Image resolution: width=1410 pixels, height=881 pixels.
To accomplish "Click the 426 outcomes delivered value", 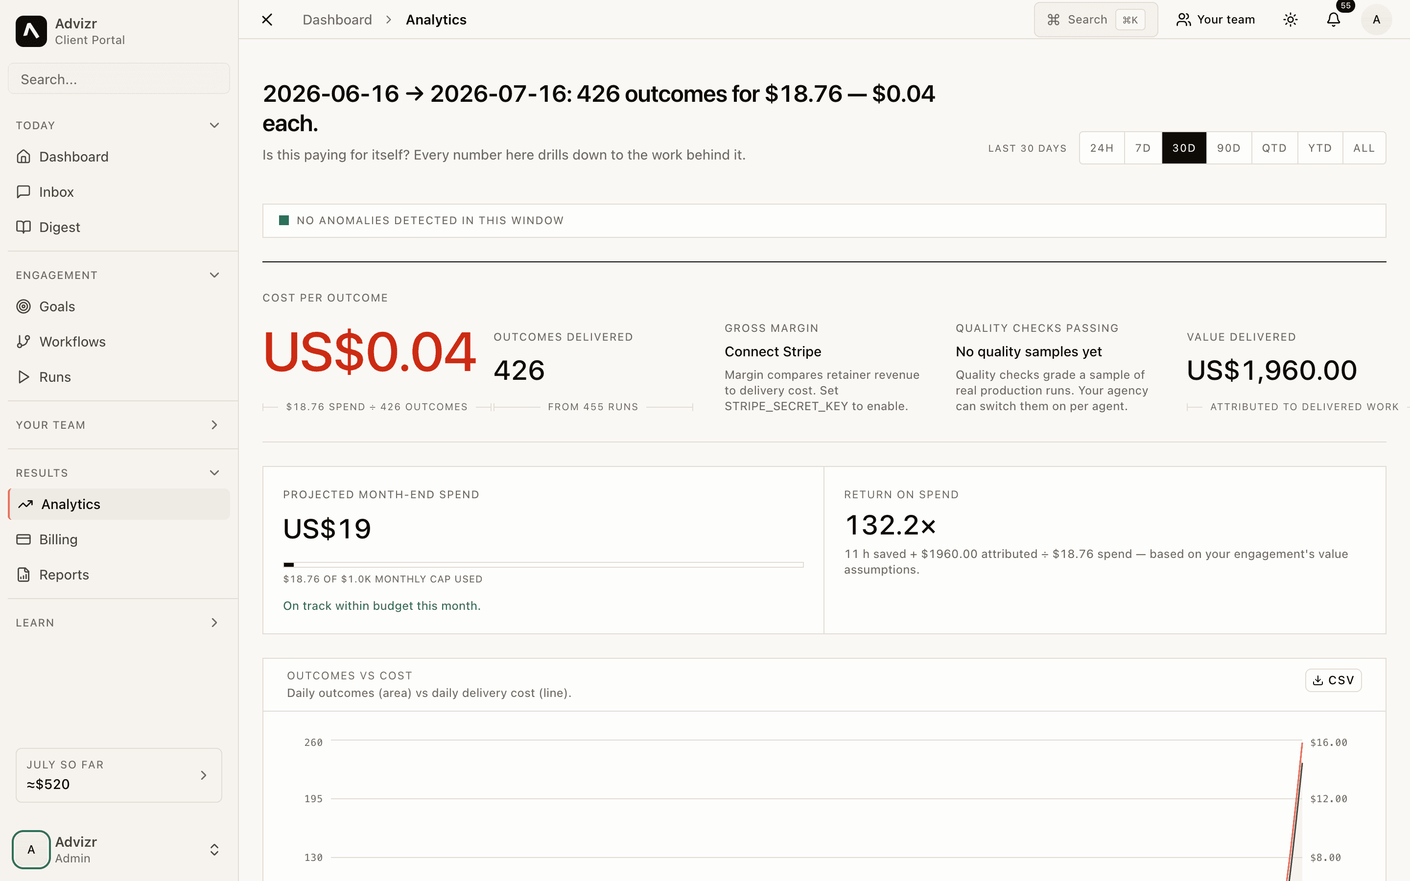I will [x=519, y=371].
